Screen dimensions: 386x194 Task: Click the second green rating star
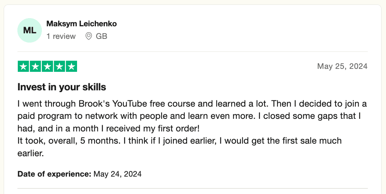[x=35, y=67]
